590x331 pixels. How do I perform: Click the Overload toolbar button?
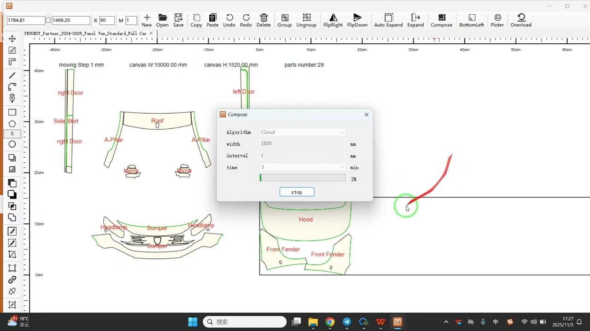521,21
